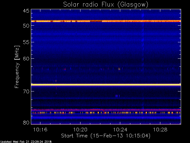Select the 80 frequency tick label
The width and height of the screenshot is (190, 143).
26,122
